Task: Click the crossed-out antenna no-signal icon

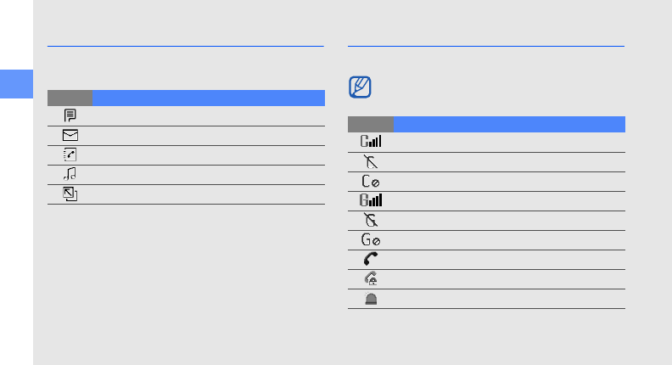Action: (371, 161)
